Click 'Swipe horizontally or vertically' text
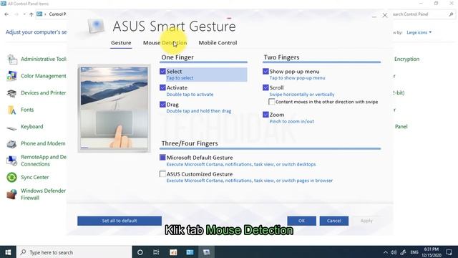458x258 pixels. click(302, 95)
